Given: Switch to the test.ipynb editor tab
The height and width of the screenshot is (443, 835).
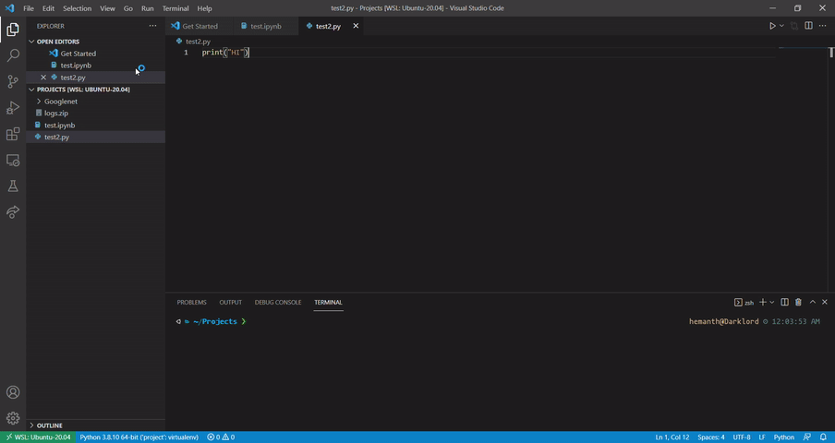Looking at the screenshot, I should [265, 26].
